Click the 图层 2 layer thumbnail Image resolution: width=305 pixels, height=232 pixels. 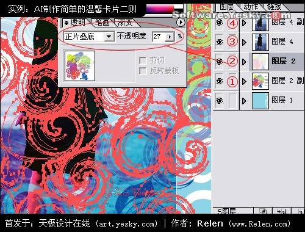[260, 62]
